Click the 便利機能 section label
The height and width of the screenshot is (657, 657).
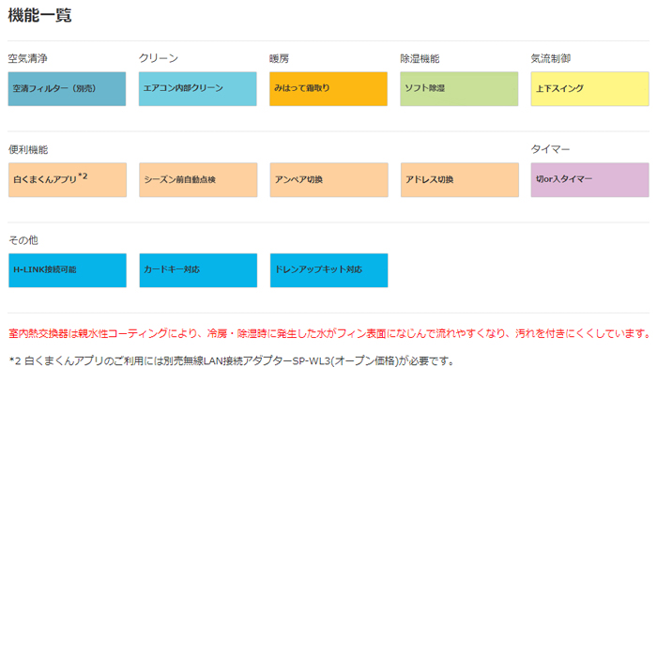27,149
